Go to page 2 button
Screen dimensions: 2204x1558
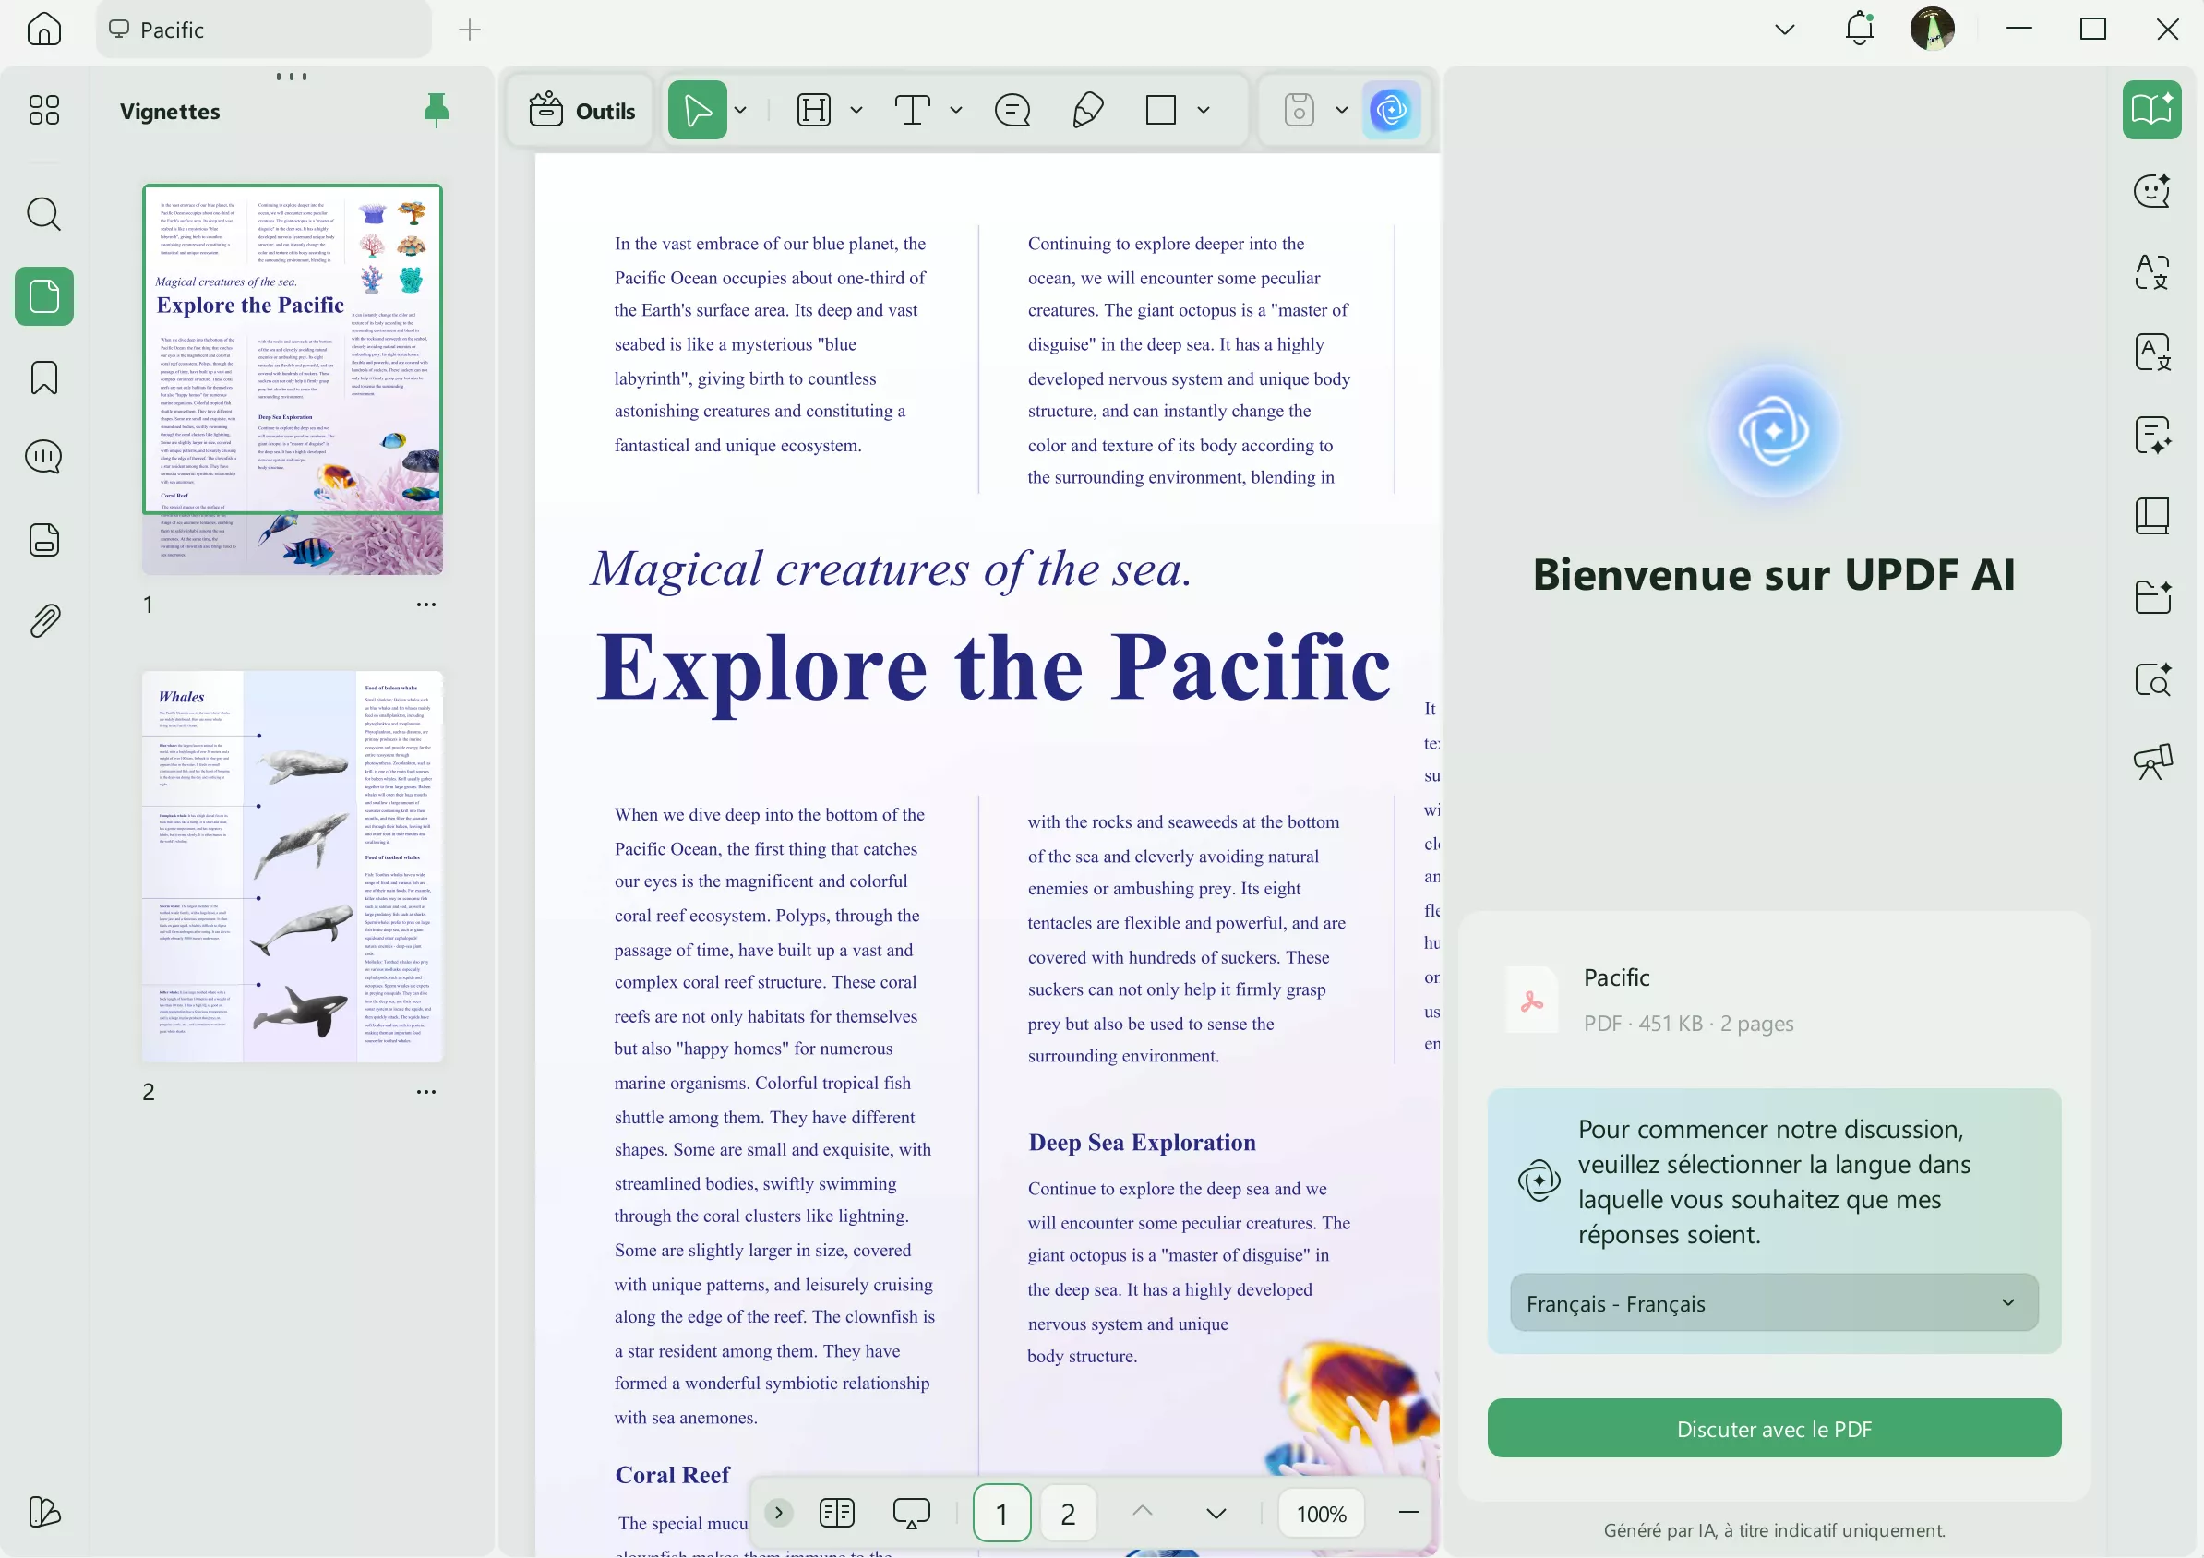point(1068,1513)
